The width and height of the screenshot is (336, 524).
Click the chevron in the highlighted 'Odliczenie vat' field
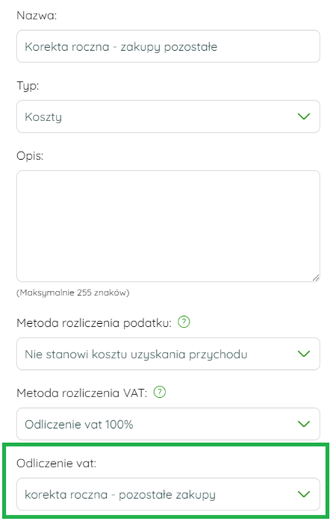pos(304,495)
